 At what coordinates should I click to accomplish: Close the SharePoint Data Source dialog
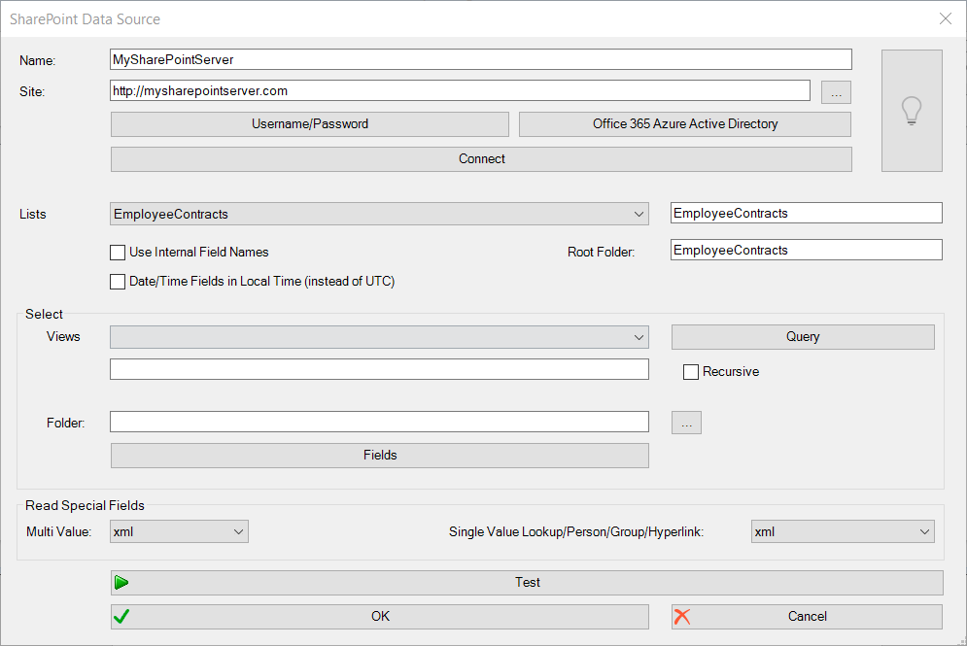pyautogui.click(x=945, y=19)
